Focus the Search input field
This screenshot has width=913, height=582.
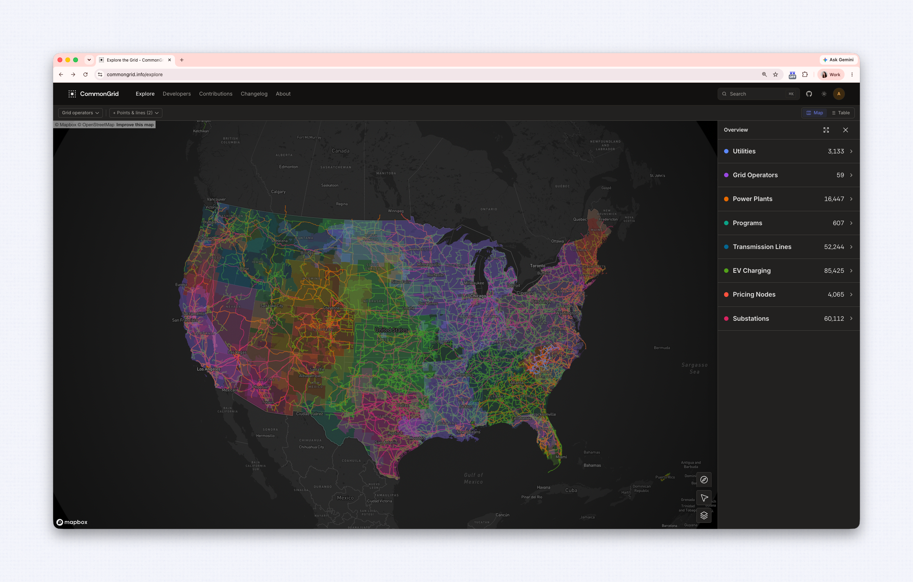coord(758,94)
